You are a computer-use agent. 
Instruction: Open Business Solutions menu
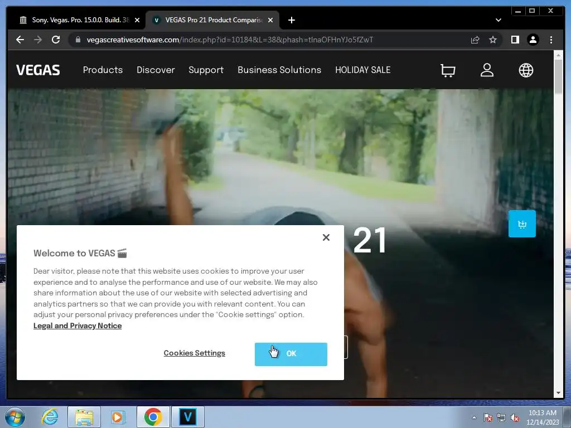tap(279, 70)
